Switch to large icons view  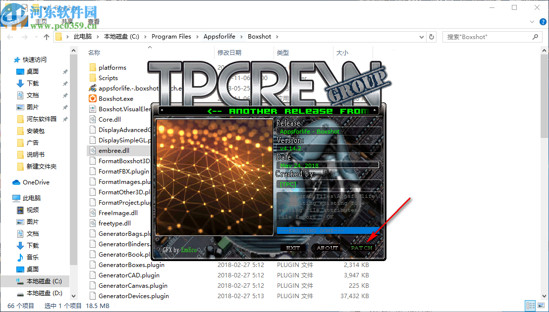541,306
